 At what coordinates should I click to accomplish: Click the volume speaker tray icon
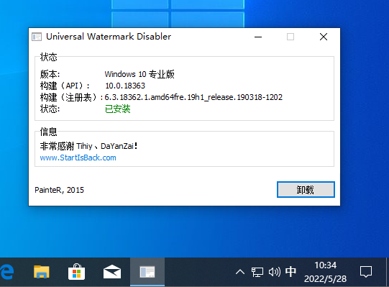(x=275, y=272)
